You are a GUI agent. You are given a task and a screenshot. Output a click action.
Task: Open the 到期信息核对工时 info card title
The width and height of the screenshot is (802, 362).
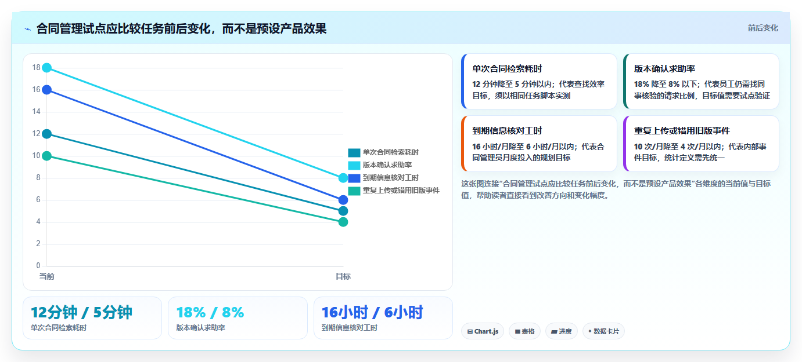click(x=507, y=131)
